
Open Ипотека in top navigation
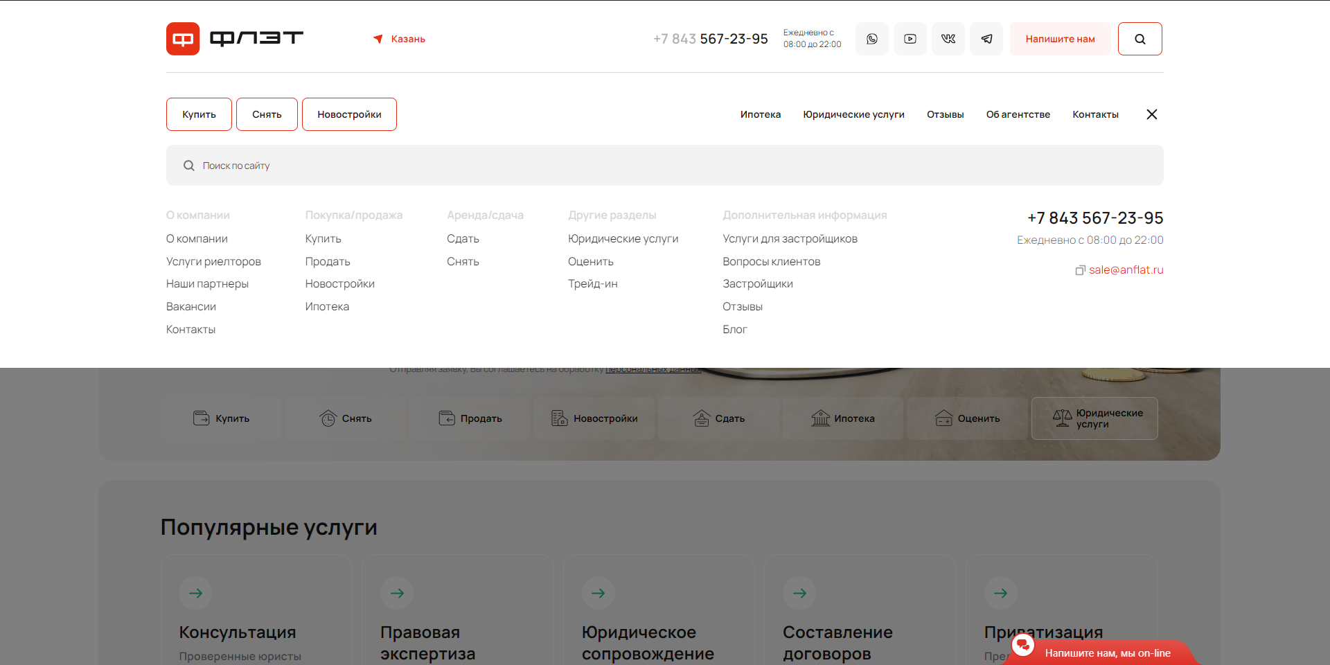click(760, 114)
